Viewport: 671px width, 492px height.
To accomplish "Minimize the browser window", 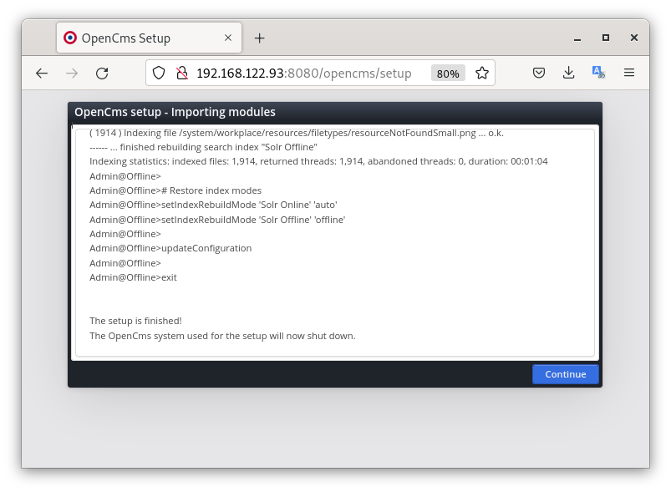I will coord(577,38).
